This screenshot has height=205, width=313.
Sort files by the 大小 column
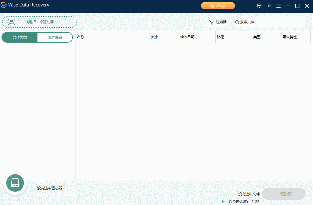tap(154, 37)
